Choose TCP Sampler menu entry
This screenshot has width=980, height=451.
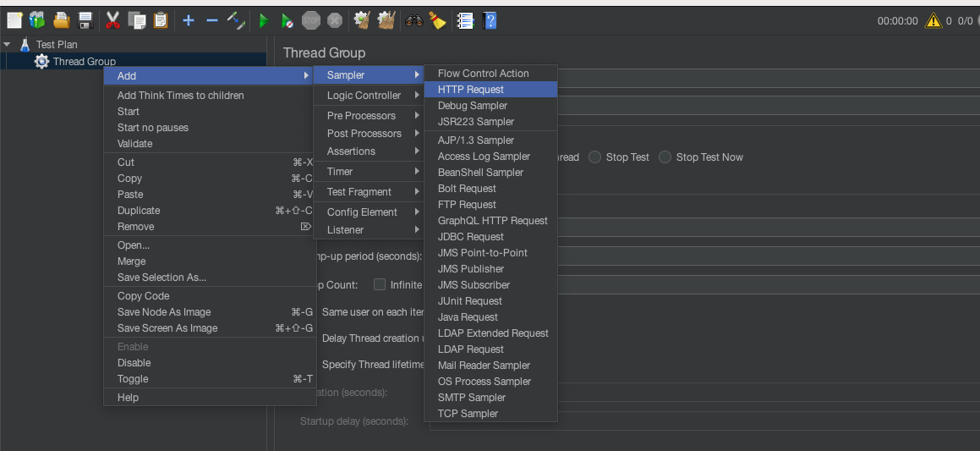(x=490, y=414)
